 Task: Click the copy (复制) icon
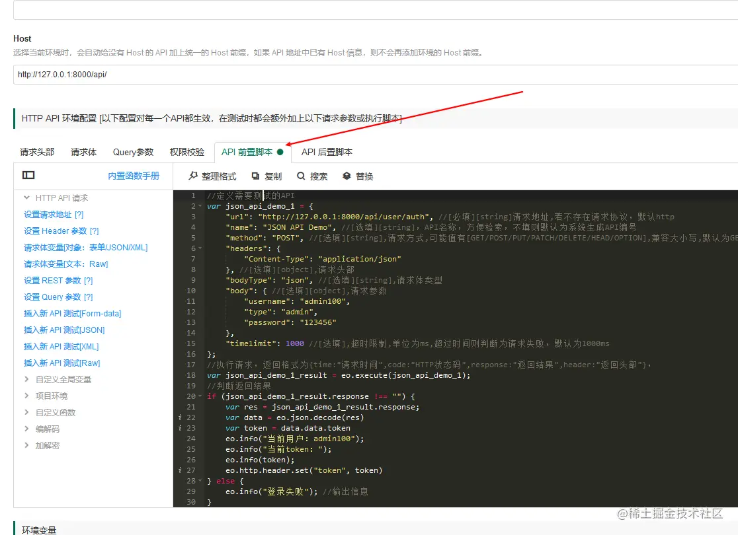[255, 176]
